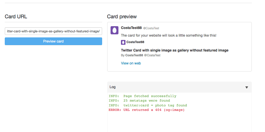Screen dimensions: 265x132
Task: Click the card title about single image gallery
Action: [x=175, y=50]
